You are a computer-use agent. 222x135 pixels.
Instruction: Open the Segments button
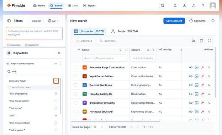pyautogui.click(x=197, y=21)
